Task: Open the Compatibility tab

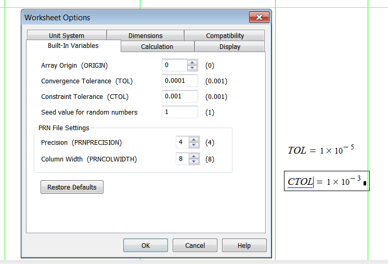Action: (x=225, y=35)
